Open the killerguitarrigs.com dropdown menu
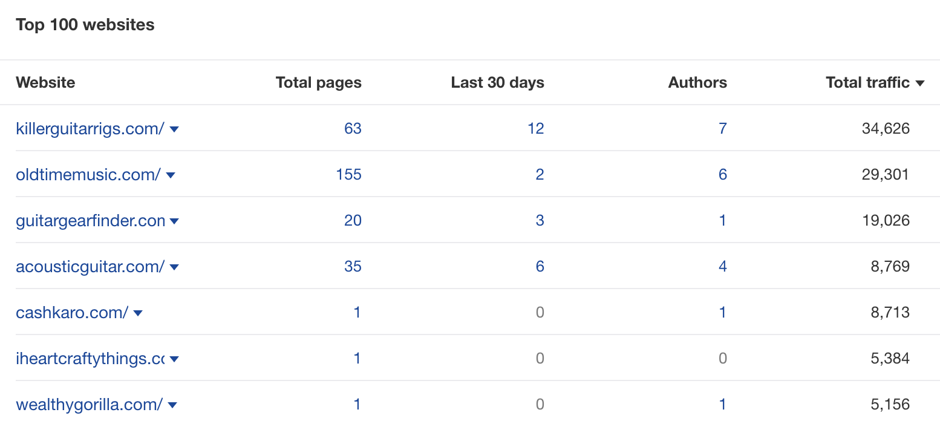Image resolution: width=940 pixels, height=421 pixels. point(174,129)
